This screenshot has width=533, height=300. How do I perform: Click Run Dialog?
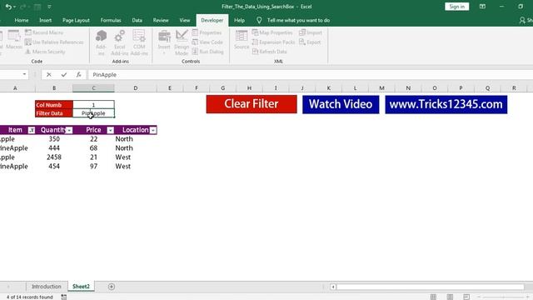(x=207, y=52)
